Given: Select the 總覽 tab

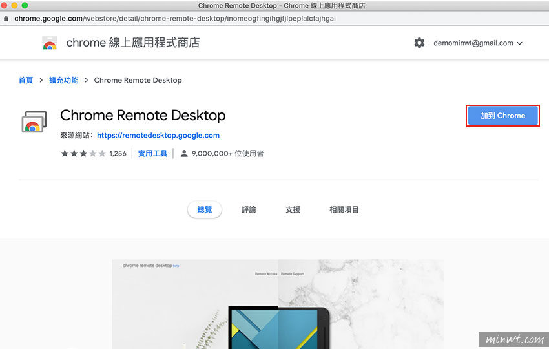Looking at the screenshot, I should (x=205, y=209).
